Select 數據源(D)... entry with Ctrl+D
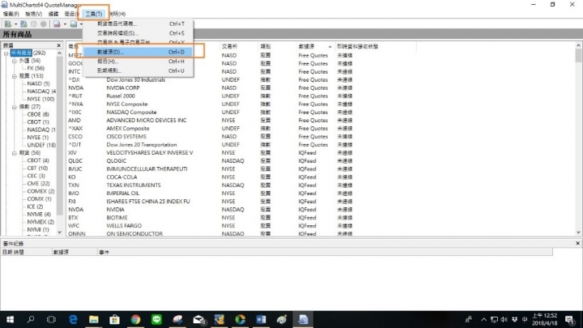Image resolution: width=583 pixels, height=328 pixels. point(138,52)
